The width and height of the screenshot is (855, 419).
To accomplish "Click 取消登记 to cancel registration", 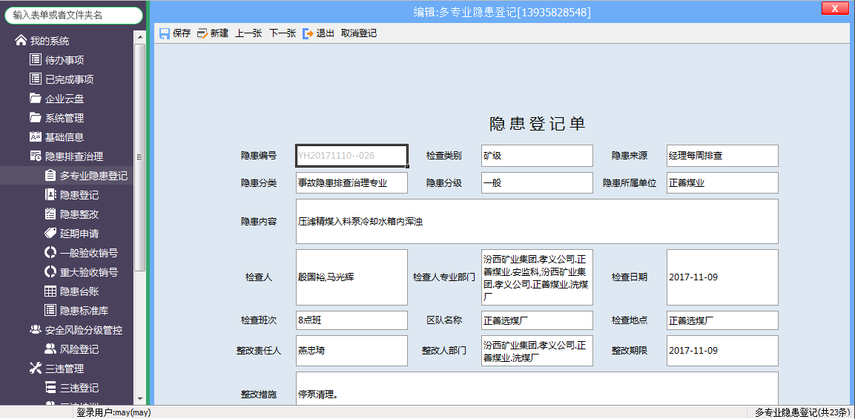I will 359,33.
